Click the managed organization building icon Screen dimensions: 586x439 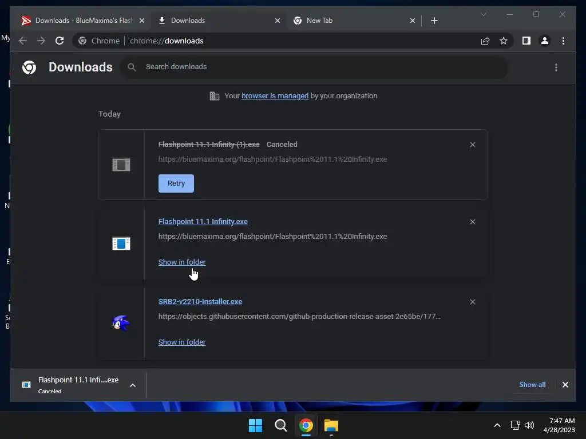(214, 96)
